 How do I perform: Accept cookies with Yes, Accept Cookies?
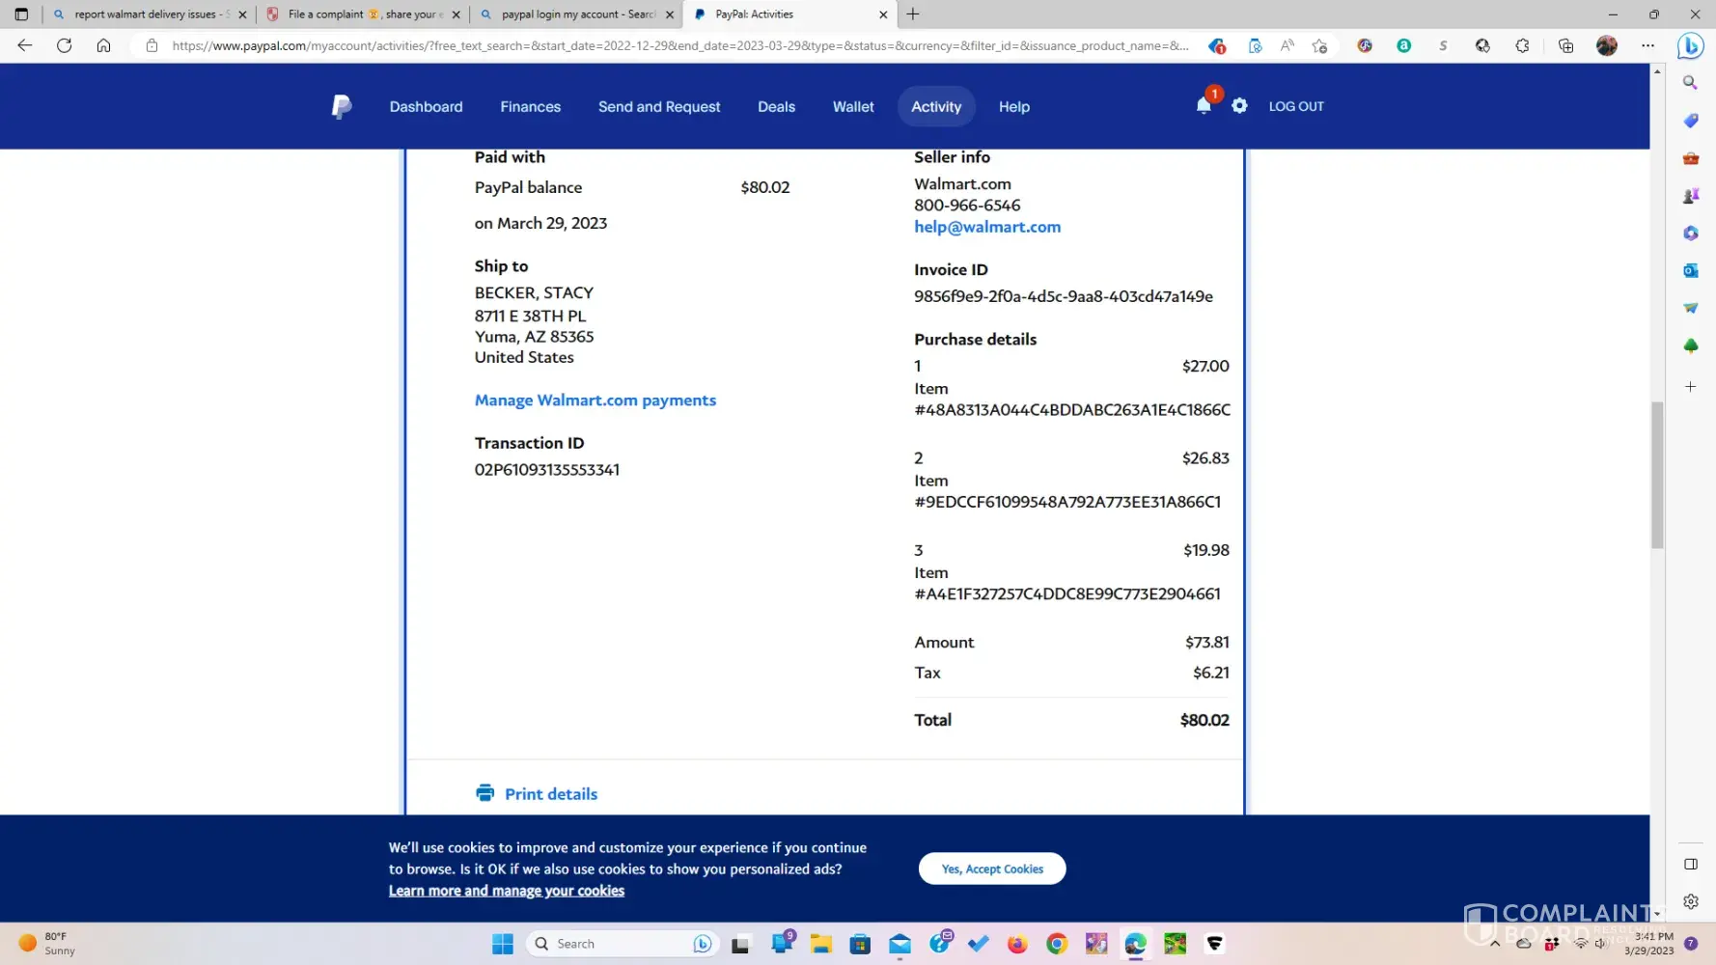coord(991,868)
